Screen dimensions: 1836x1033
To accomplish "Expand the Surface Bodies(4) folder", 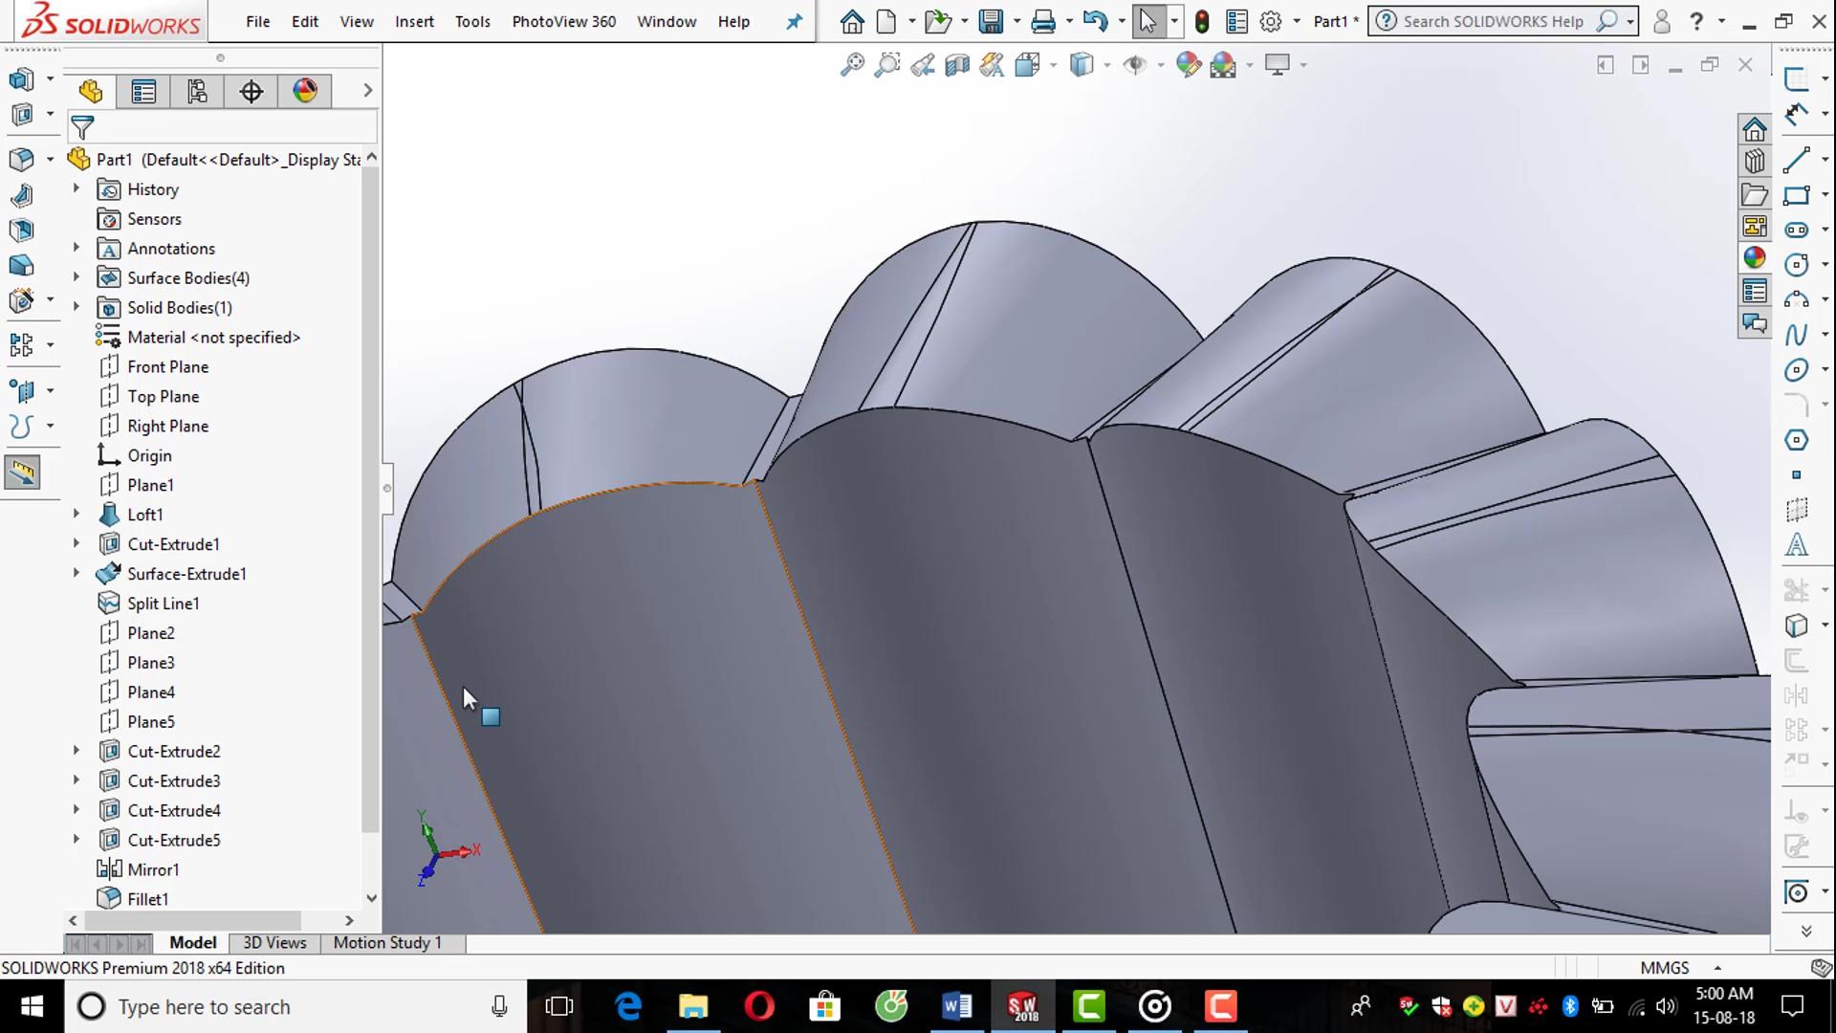I will tap(76, 277).
